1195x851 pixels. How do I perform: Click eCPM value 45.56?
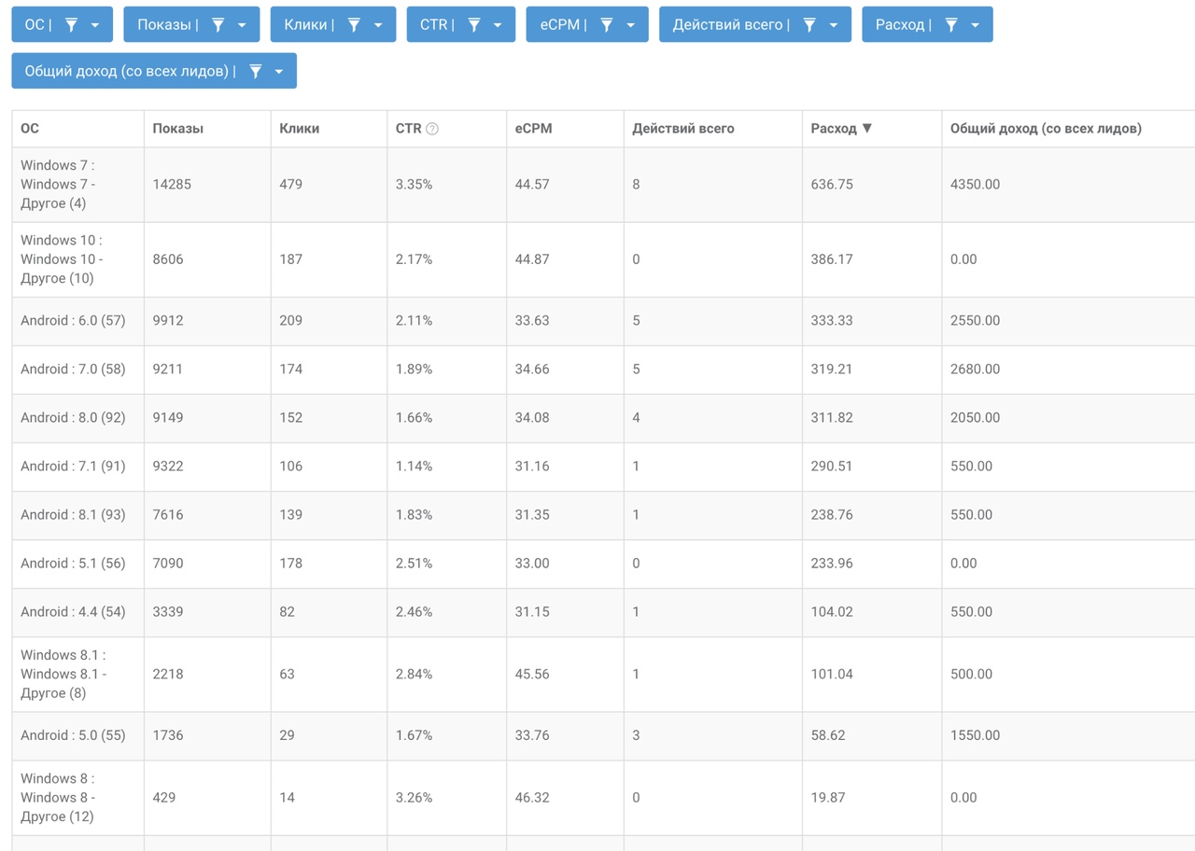[532, 674]
